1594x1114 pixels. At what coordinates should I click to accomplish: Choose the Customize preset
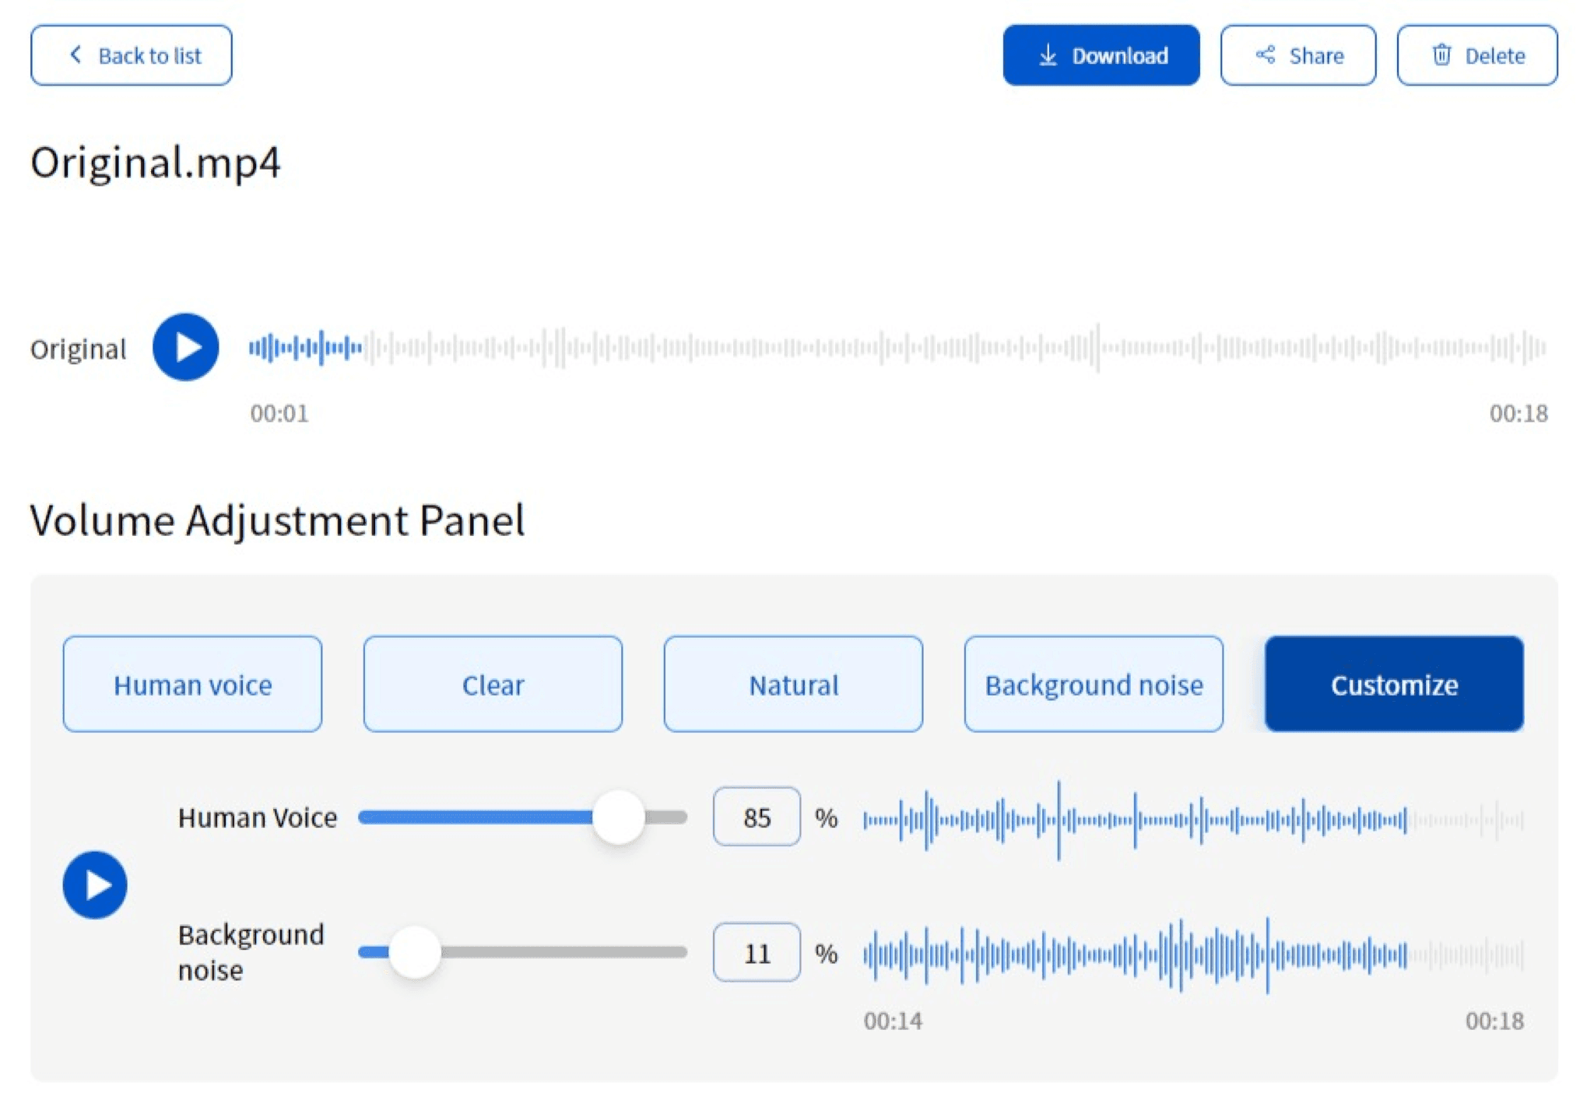click(1394, 685)
